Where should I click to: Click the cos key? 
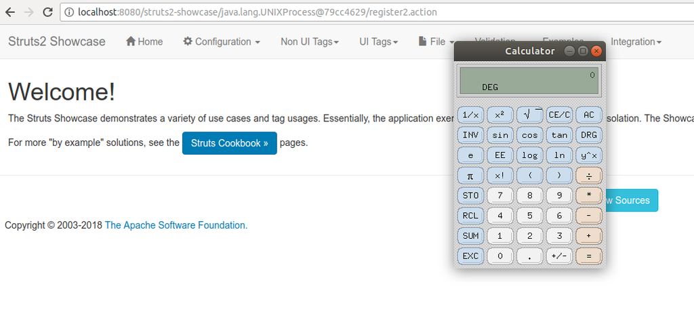529,135
